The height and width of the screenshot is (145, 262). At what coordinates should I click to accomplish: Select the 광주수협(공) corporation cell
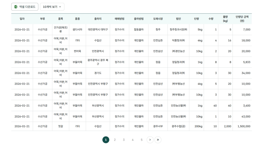tap(178, 126)
